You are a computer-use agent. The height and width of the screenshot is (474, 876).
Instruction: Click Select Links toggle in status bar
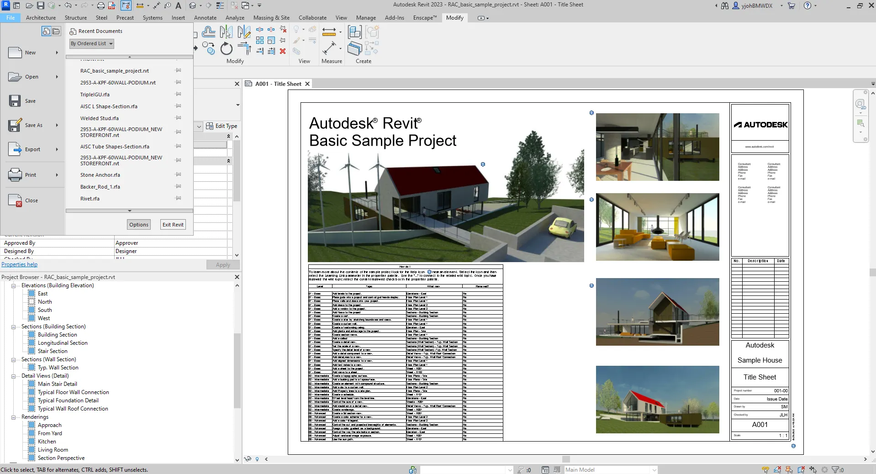(765, 469)
